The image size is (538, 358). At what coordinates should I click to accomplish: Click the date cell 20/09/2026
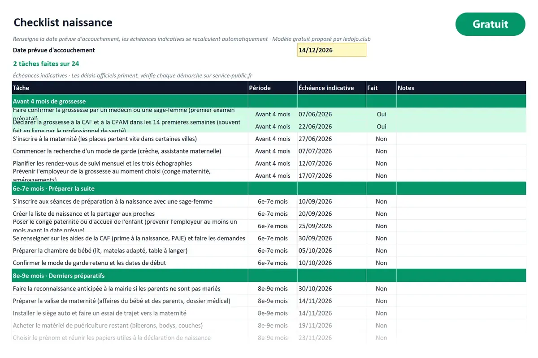[332, 214]
